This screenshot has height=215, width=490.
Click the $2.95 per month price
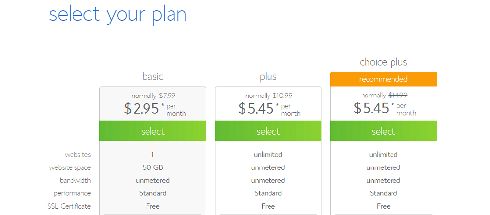coord(142,109)
